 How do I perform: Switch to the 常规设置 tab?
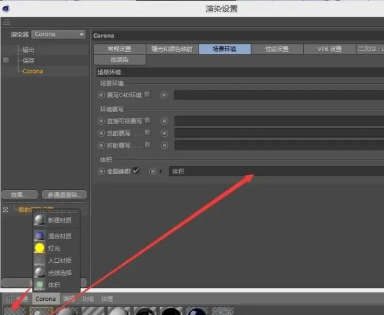coord(119,49)
